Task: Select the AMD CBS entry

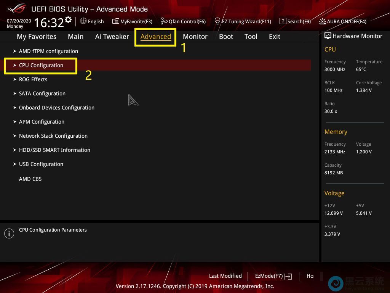Action: point(30,179)
